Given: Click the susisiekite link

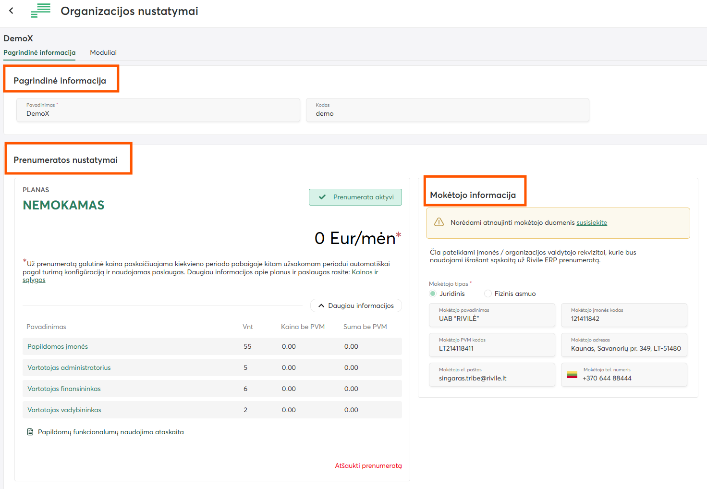Looking at the screenshot, I should click(592, 222).
